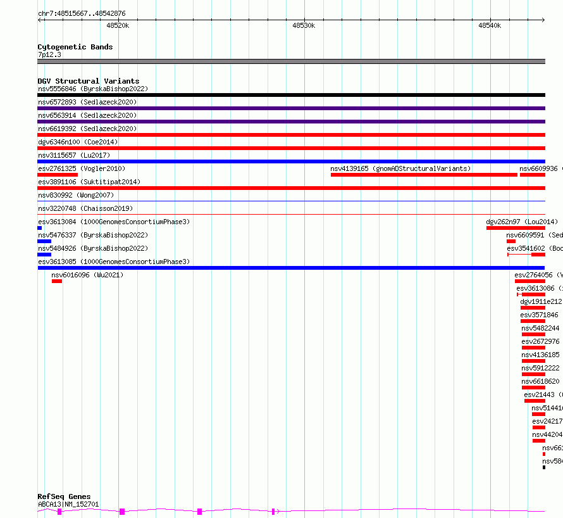
Task: Select the tiny blue esv3613084 variant bar
Action: coord(39,228)
